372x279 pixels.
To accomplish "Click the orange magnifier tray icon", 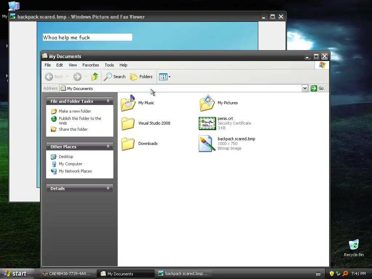I will point(345,274).
